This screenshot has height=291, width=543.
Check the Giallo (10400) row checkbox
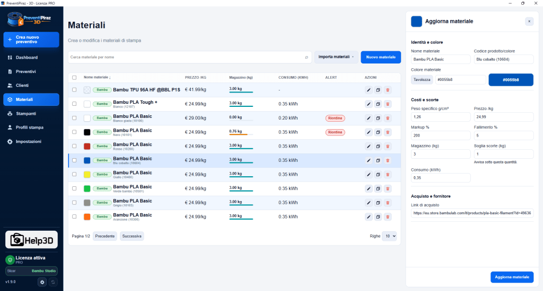coord(74,175)
